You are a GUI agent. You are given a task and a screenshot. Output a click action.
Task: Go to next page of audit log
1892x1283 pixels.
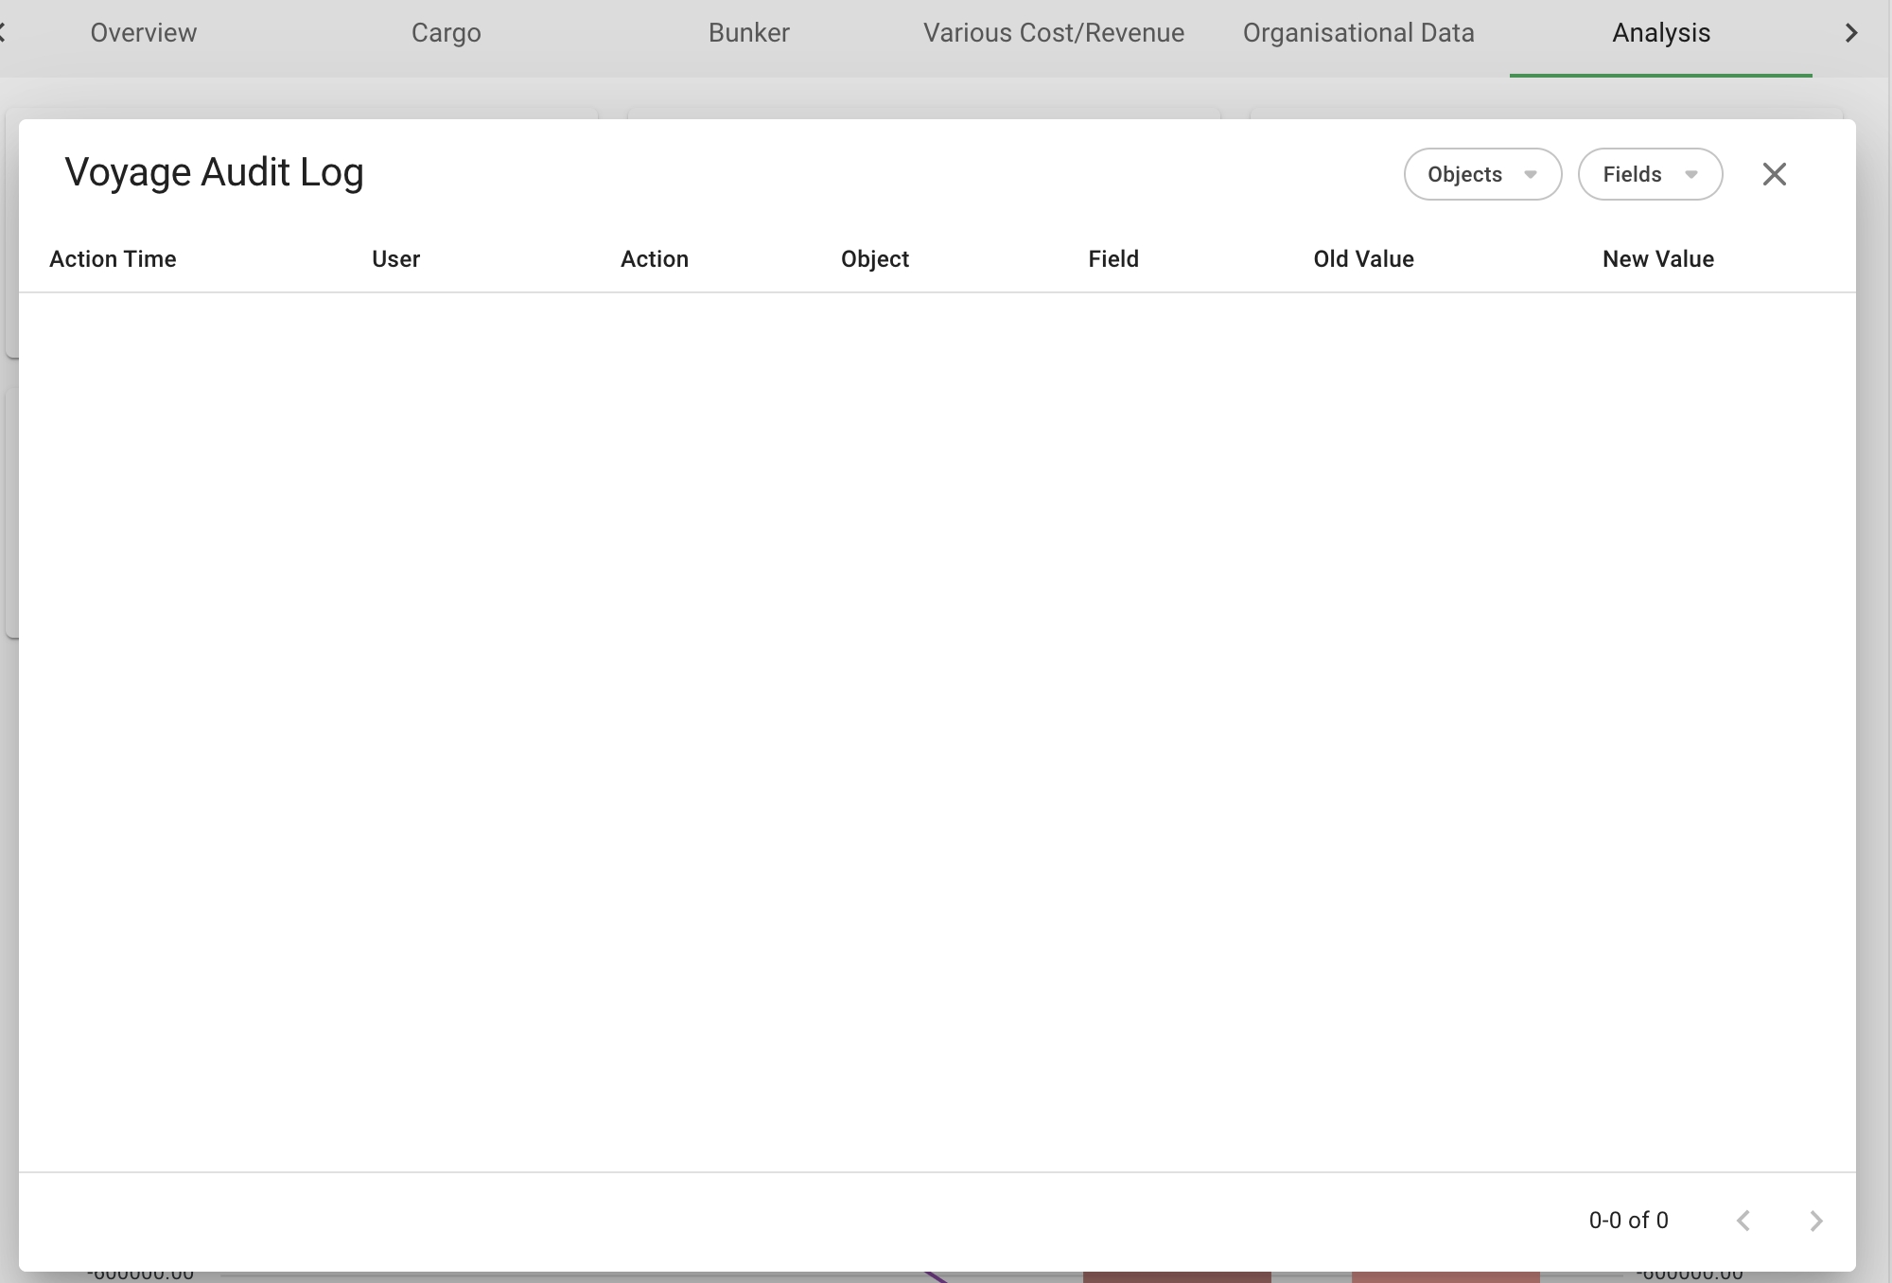pyautogui.click(x=1815, y=1221)
